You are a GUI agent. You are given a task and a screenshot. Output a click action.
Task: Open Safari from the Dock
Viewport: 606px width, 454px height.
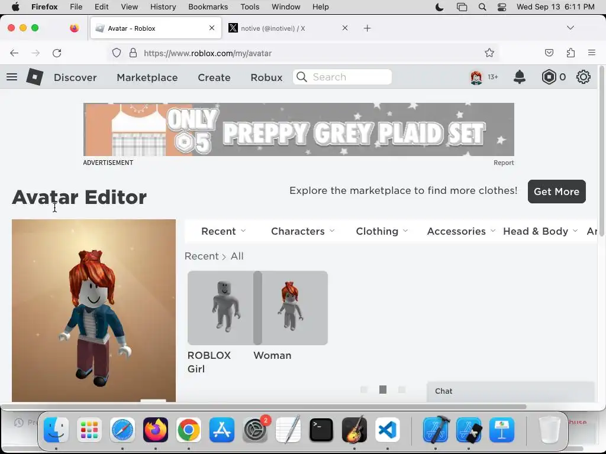(123, 430)
